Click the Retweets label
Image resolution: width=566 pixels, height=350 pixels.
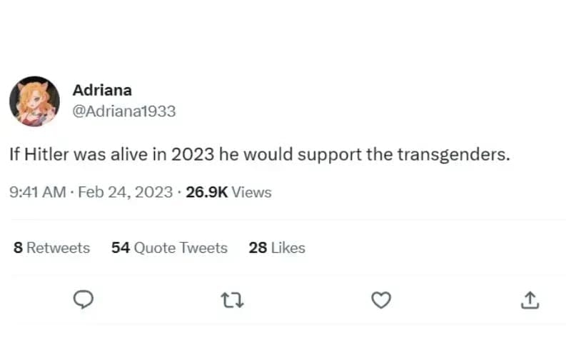pos(59,248)
